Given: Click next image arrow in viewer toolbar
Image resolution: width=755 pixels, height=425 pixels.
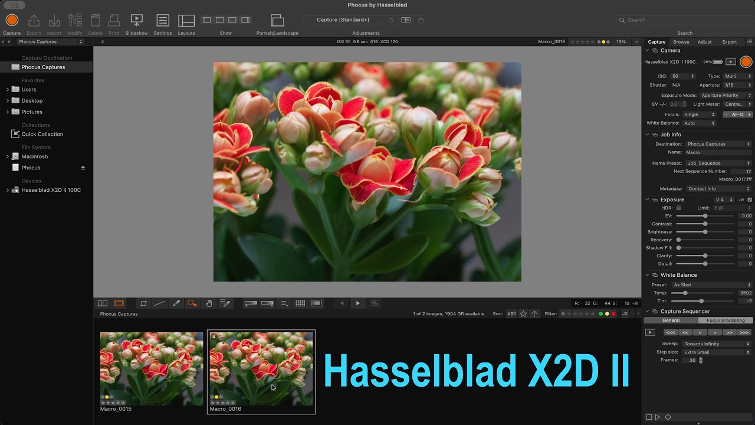Looking at the screenshot, I should [357, 303].
